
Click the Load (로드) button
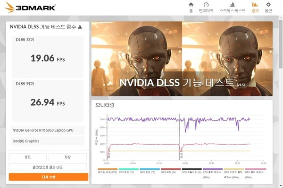28,157
